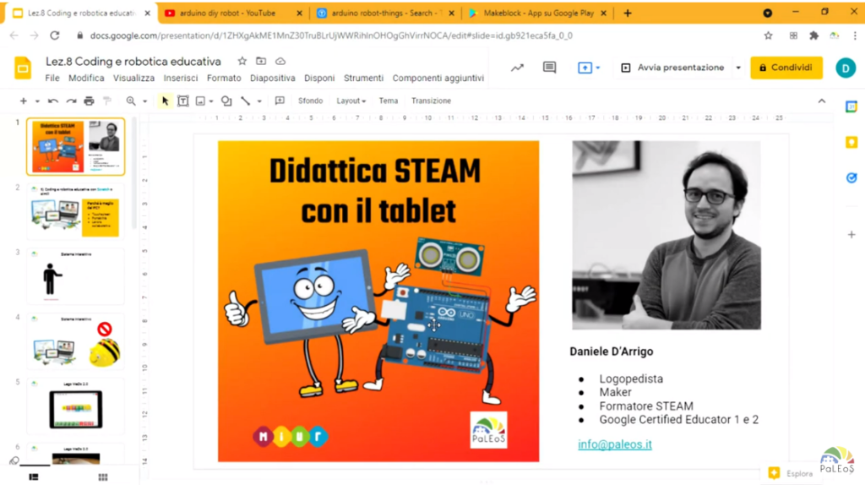
Task: Open Google Calendar in side panel
Action: point(851,107)
